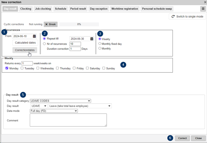Click the Duration correction days field

tap(75, 49)
